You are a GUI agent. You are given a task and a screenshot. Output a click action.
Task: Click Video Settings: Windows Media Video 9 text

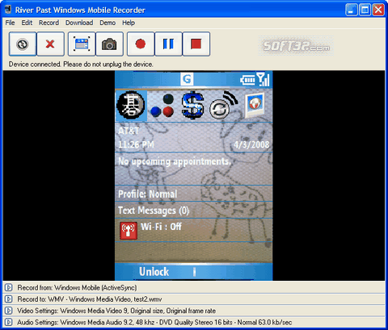116,311
